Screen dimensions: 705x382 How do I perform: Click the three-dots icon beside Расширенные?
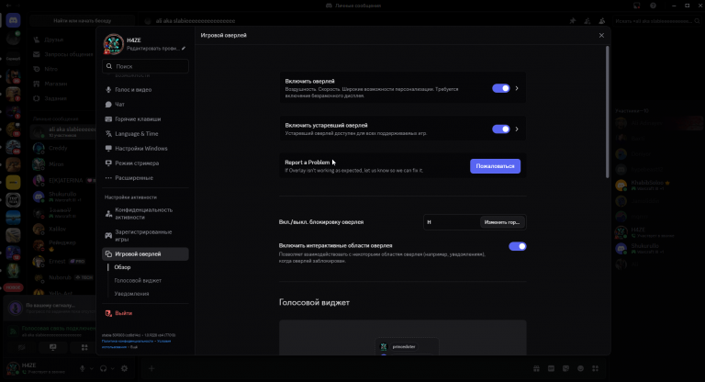tap(108, 178)
